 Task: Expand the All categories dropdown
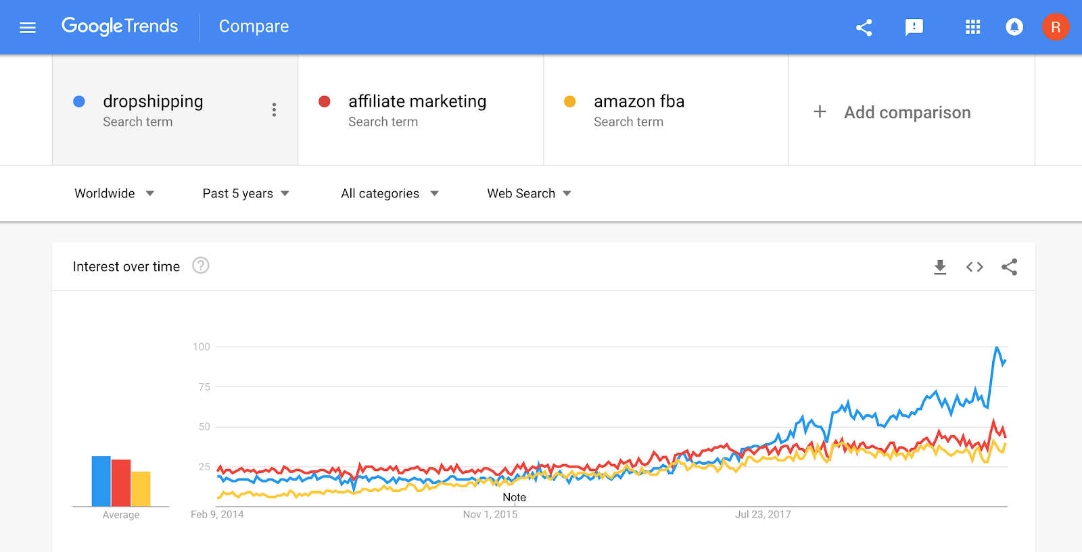pyautogui.click(x=390, y=194)
